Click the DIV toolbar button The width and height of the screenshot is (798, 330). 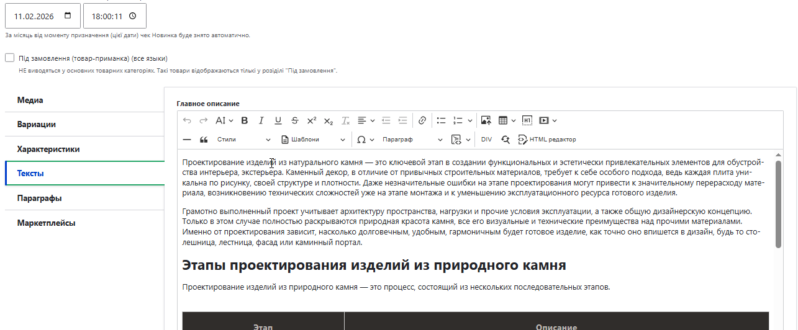pyautogui.click(x=486, y=140)
